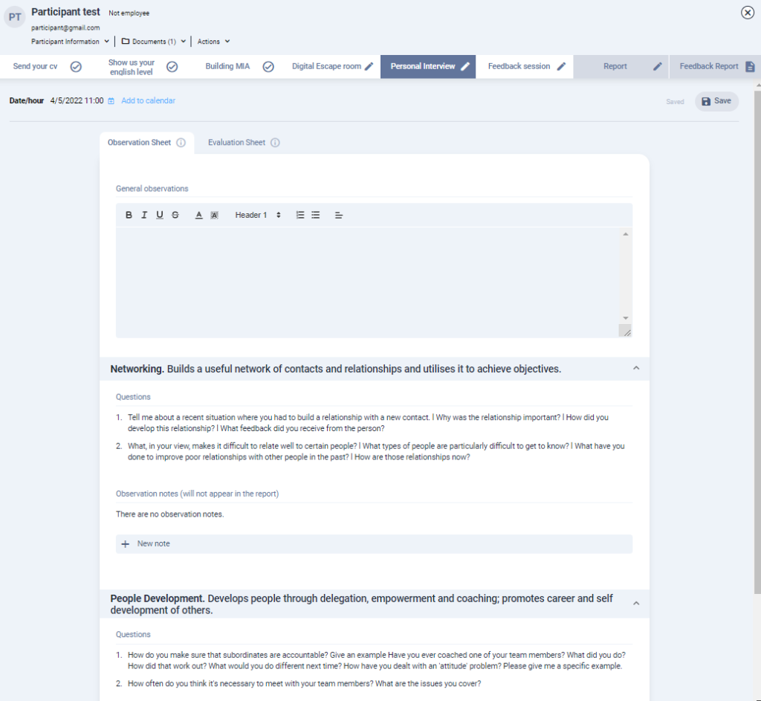This screenshot has height=701, width=761.
Task: Open the Header 1 style dropdown
Action: coord(258,215)
